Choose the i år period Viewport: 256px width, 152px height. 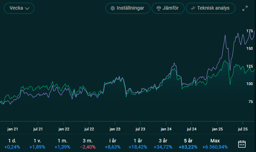[x=113, y=144]
